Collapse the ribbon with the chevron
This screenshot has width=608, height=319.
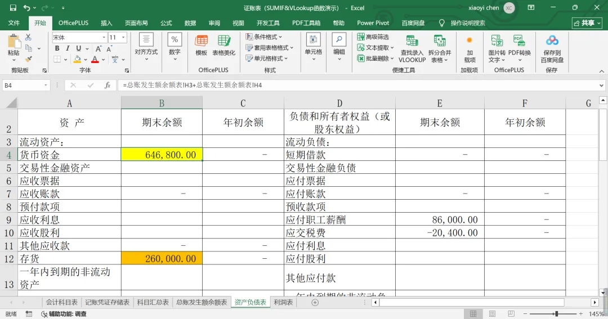[x=601, y=71]
